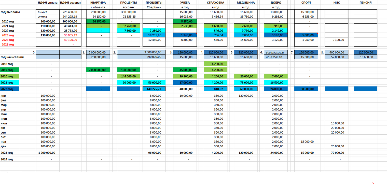The width and height of the screenshot is (387, 184).
Task: Click the 1 200 000,00 yearly total cell
Action: 48,153
